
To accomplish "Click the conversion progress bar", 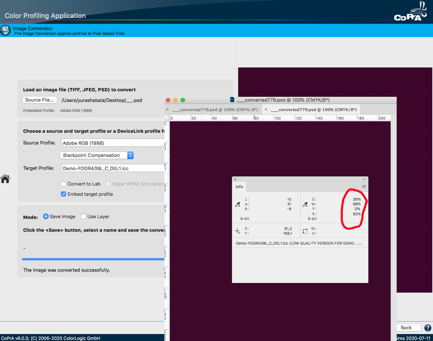I will 93,259.
